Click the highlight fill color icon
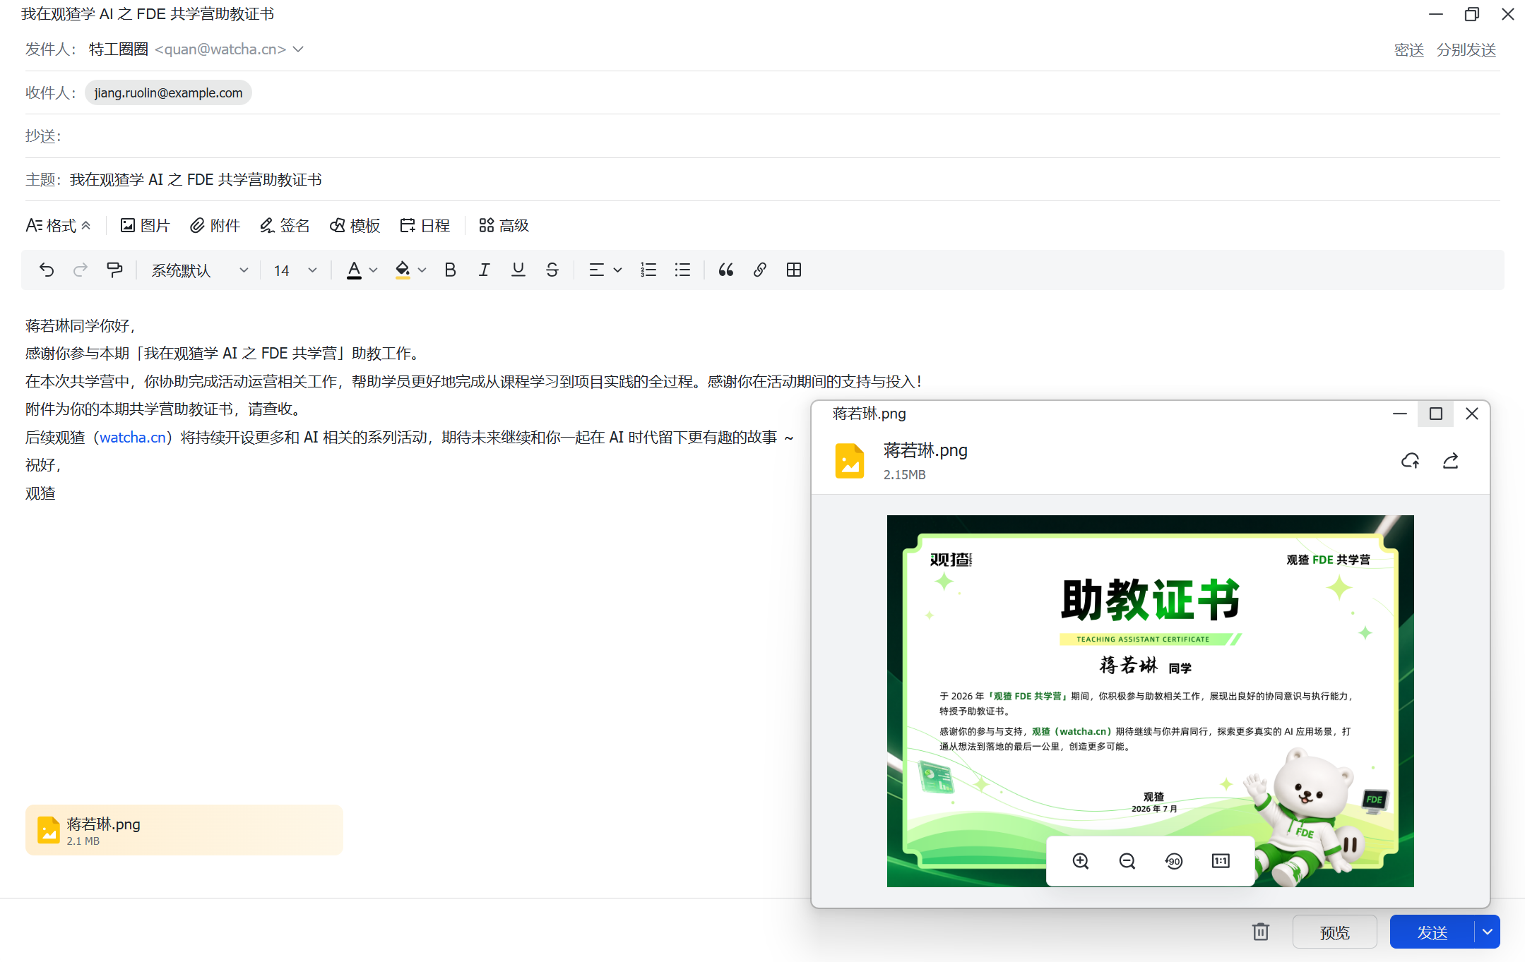This screenshot has width=1525, height=962. point(403,270)
